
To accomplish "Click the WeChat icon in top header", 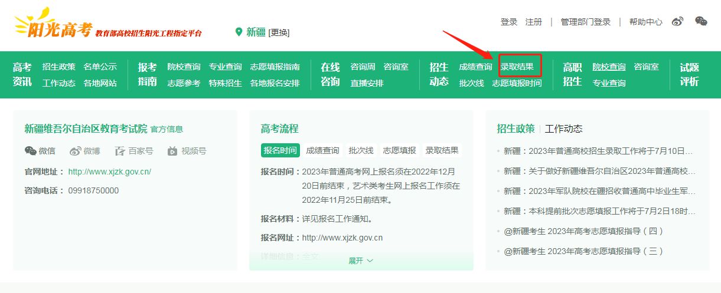I will click(x=701, y=22).
